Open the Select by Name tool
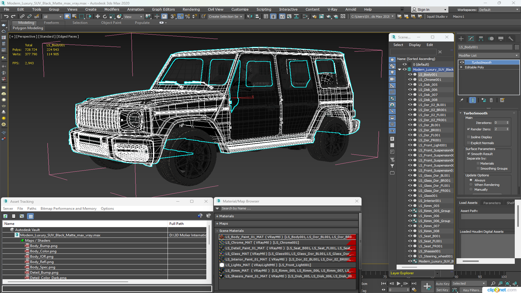 click(x=74, y=17)
